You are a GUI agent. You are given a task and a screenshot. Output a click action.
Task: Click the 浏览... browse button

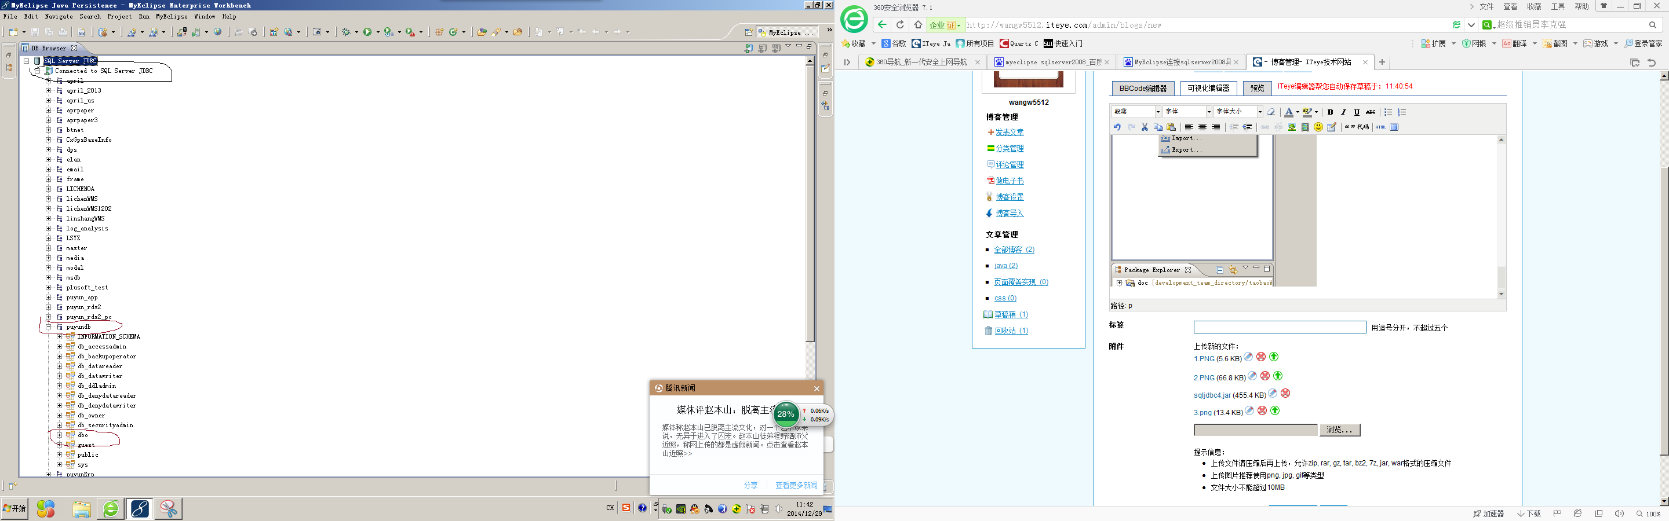[1340, 430]
